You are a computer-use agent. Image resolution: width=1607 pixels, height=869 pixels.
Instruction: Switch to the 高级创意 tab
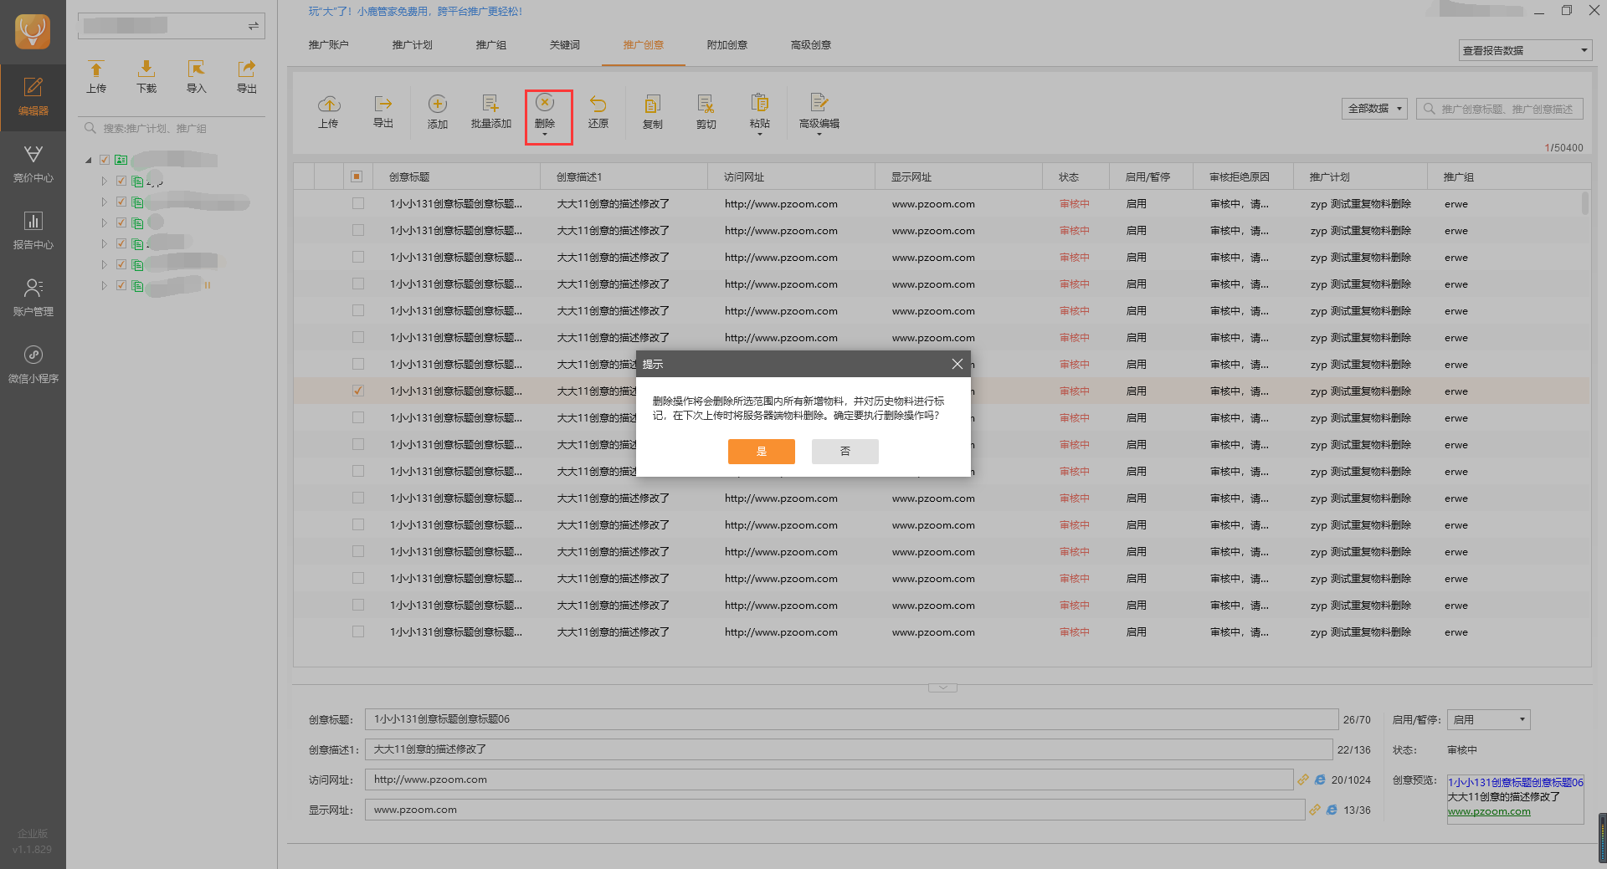click(810, 45)
